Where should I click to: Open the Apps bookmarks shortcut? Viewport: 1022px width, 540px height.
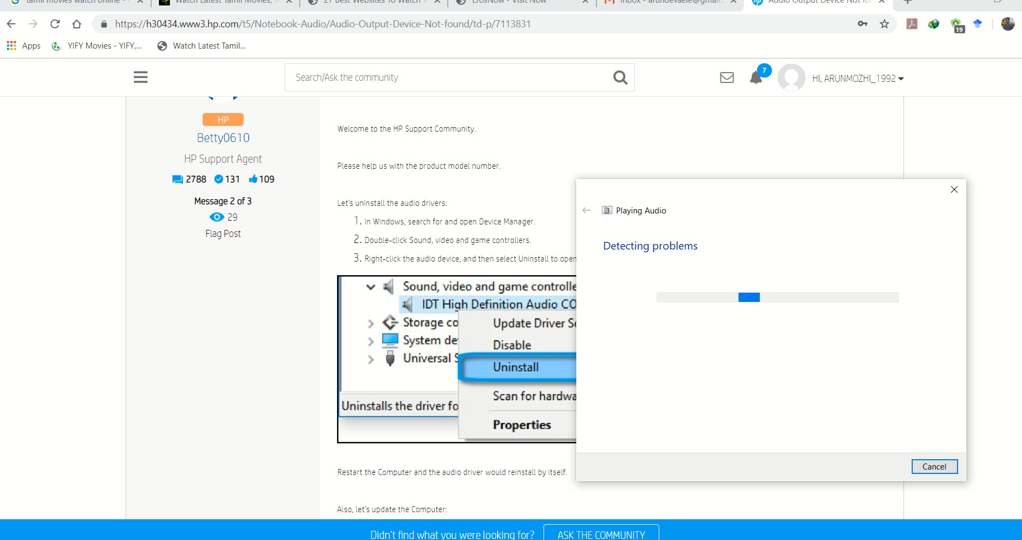23,46
